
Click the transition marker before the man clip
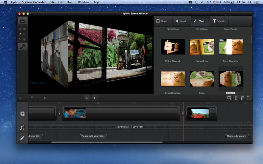[60, 113]
